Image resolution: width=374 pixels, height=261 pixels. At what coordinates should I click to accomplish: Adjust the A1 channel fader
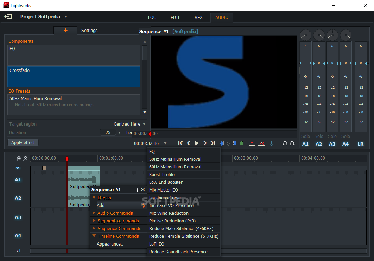pos(305,63)
